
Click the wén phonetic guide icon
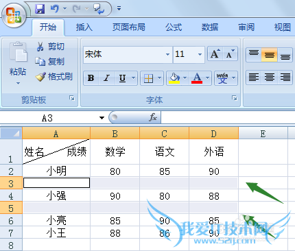click(x=222, y=78)
